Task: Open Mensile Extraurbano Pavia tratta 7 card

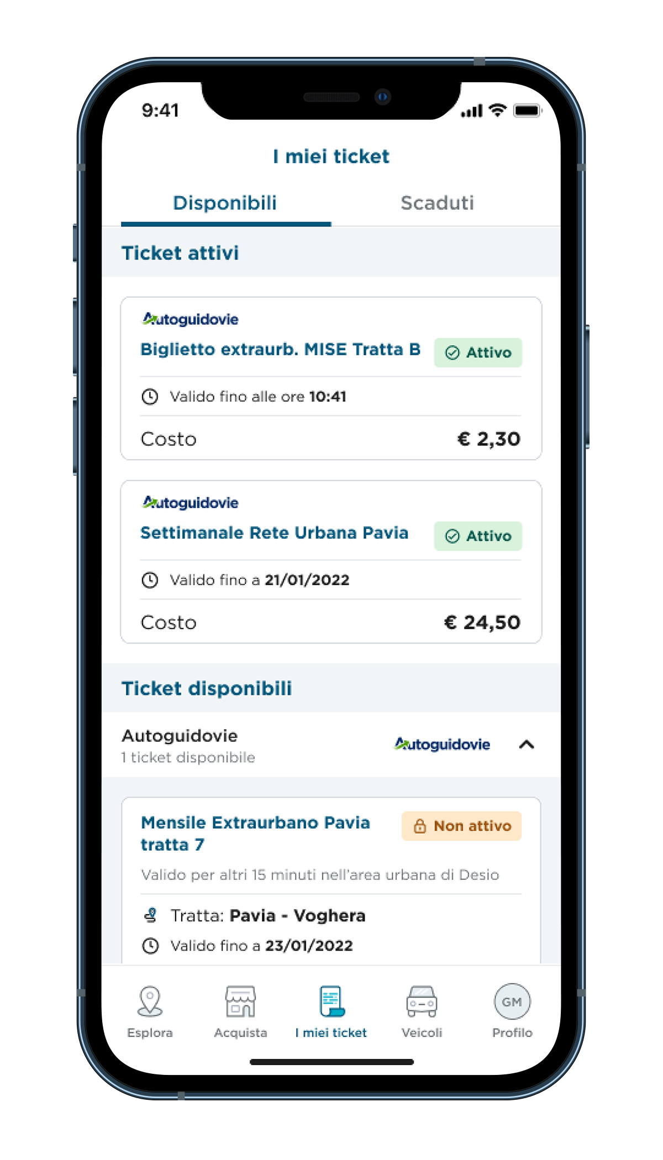Action: pos(331,881)
